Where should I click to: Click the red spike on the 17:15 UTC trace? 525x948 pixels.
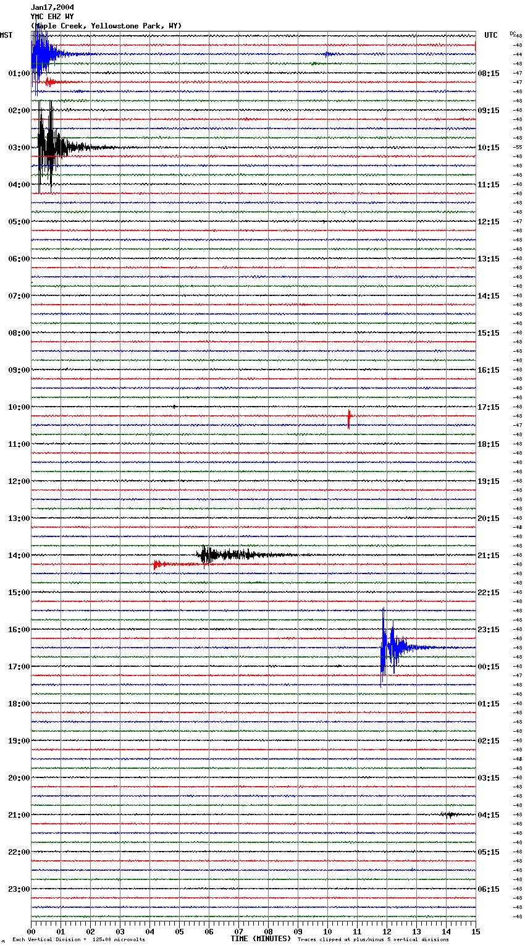tap(349, 418)
